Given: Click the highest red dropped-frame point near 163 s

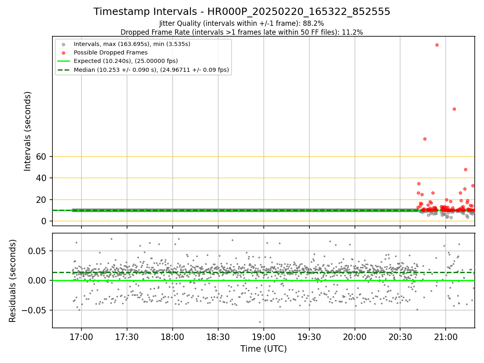Looking at the screenshot, I should click(x=437, y=45).
